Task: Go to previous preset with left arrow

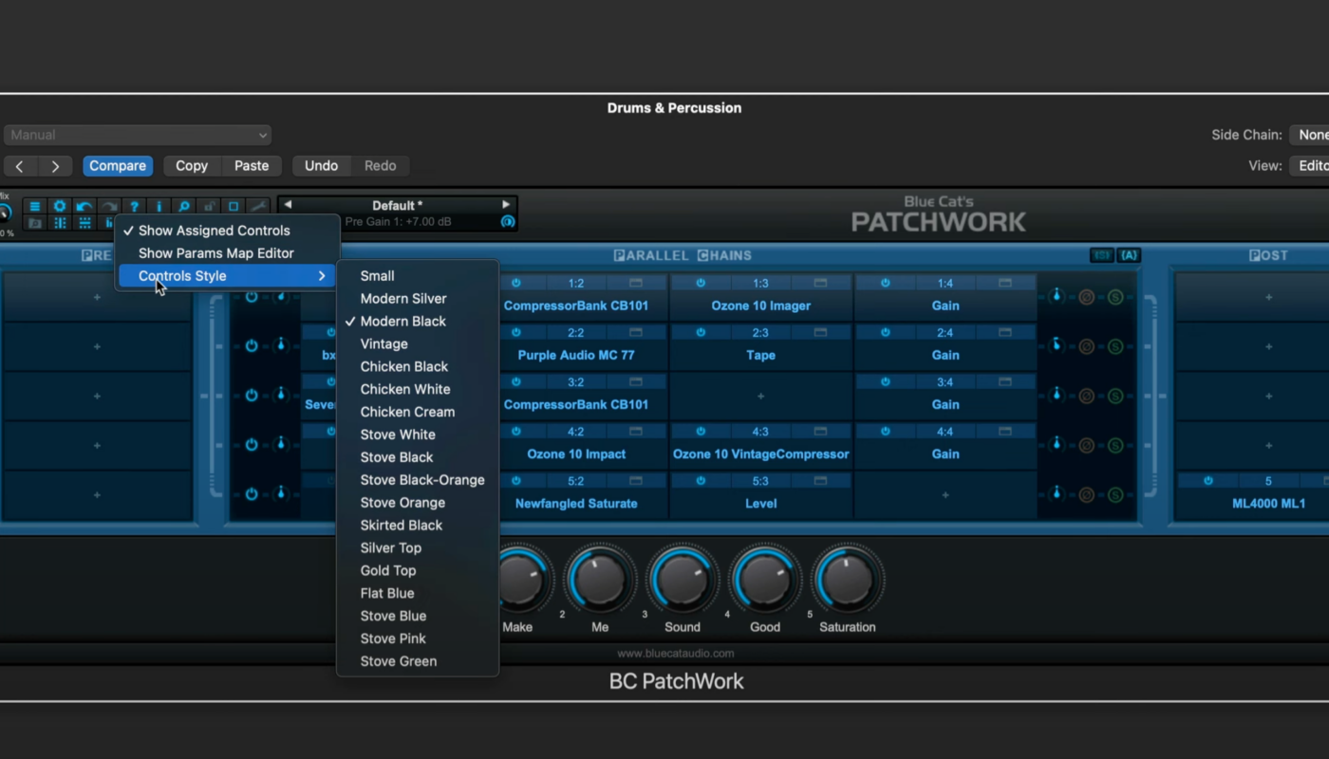Action: (x=288, y=205)
